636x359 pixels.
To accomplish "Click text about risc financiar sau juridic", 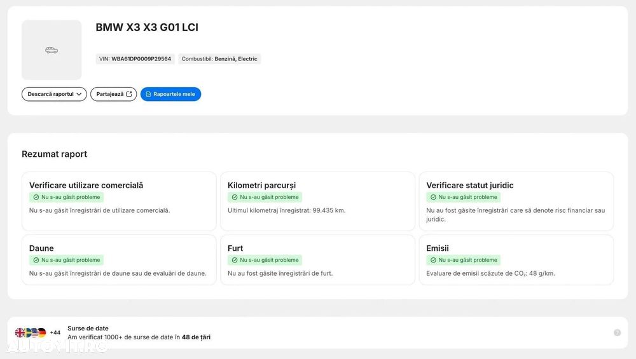I will click(516, 215).
